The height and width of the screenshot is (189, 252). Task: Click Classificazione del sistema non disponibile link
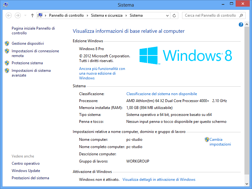pyautogui.click(x=162, y=94)
